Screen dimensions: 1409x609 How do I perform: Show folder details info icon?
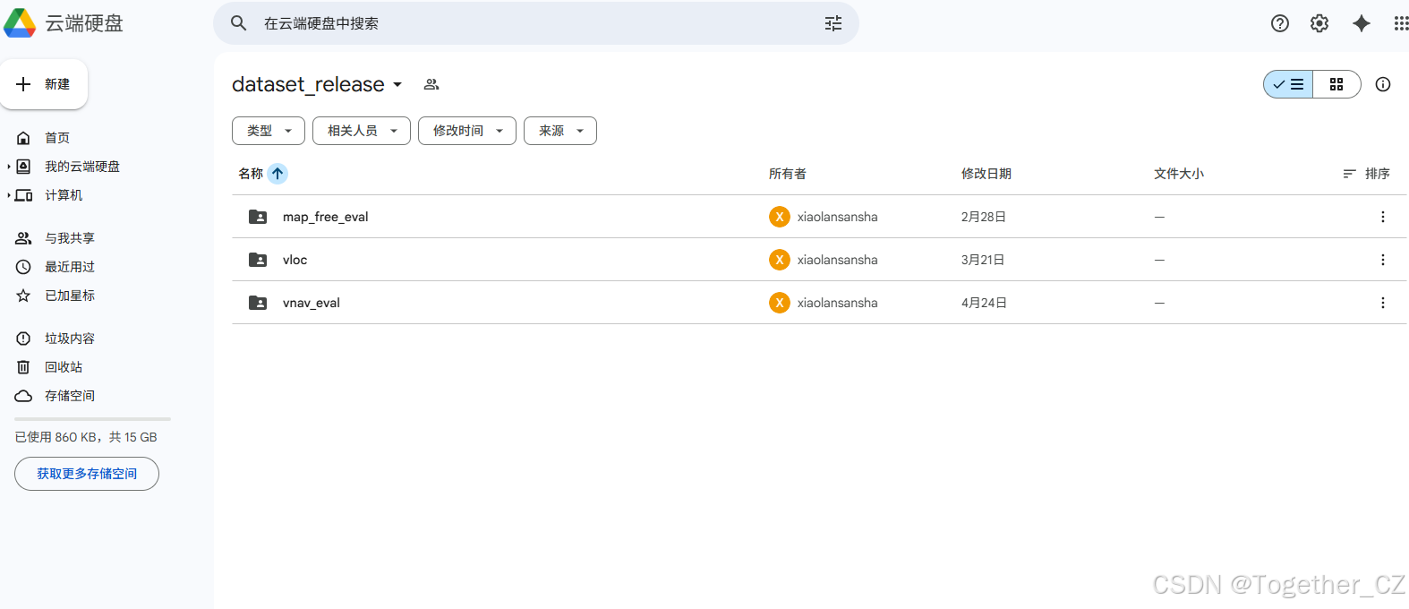click(1383, 84)
